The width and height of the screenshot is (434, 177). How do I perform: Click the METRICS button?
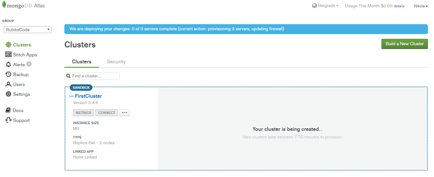click(83, 113)
